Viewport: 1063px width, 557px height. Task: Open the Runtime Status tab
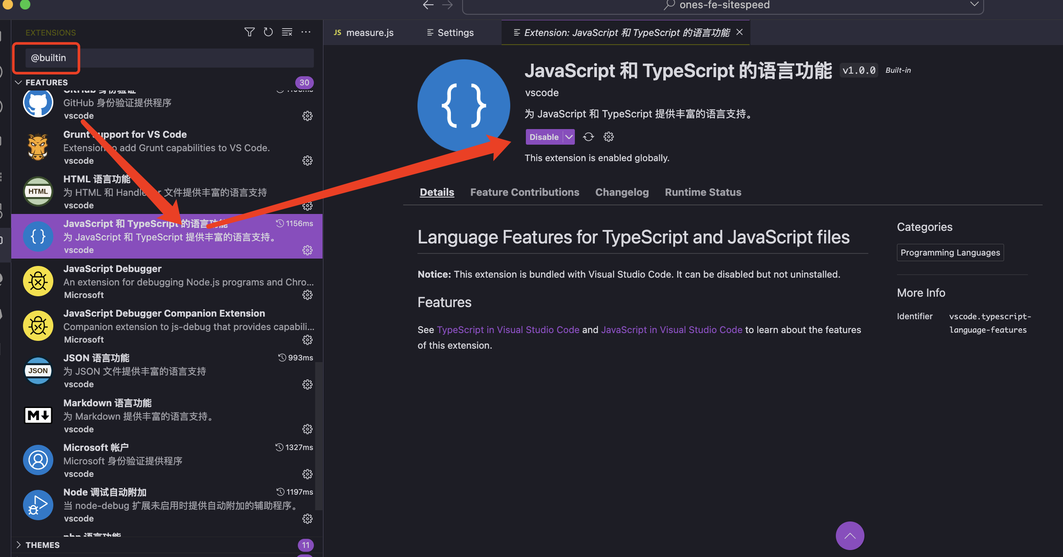coord(703,192)
